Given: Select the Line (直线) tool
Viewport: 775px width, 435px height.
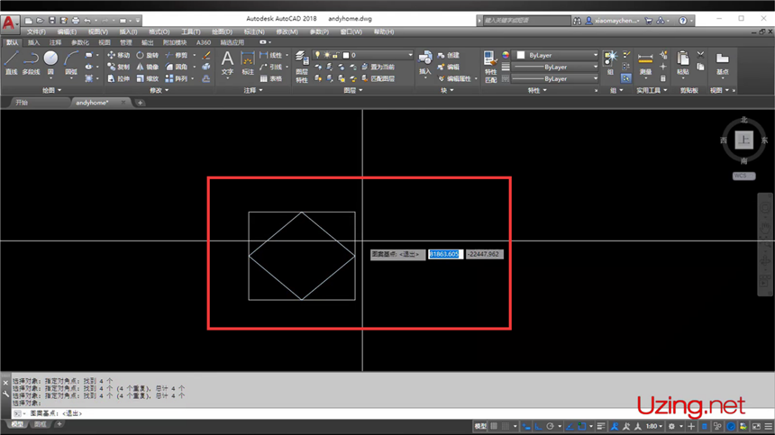Looking at the screenshot, I should (x=11, y=61).
